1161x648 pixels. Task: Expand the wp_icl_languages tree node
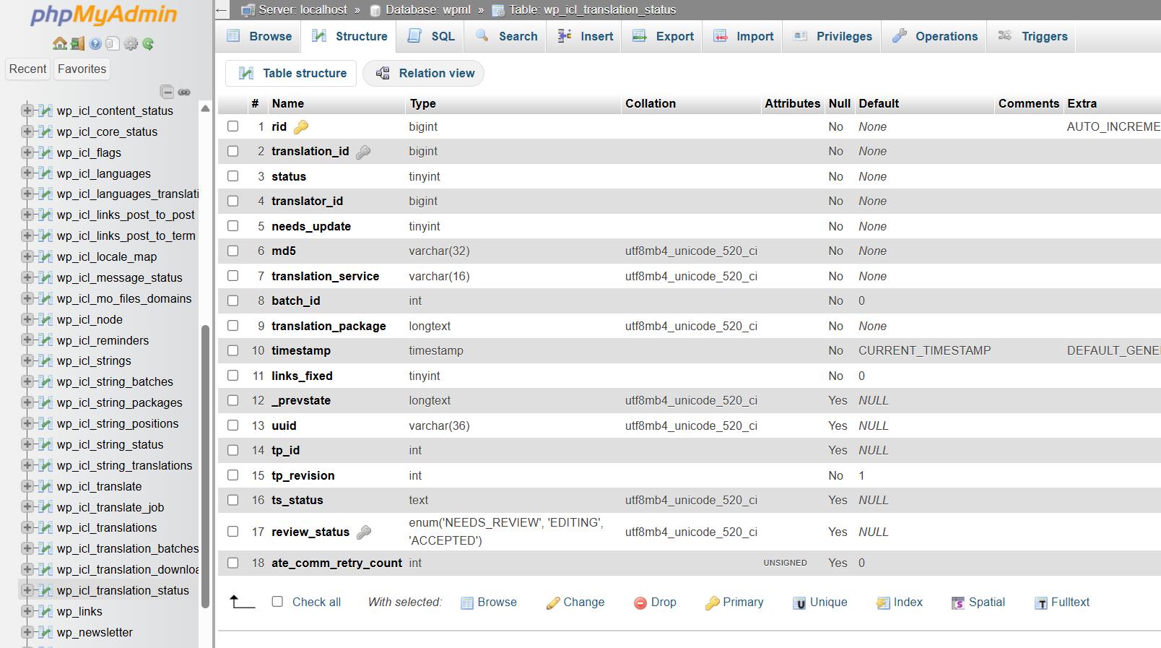[x=27, y=173]
